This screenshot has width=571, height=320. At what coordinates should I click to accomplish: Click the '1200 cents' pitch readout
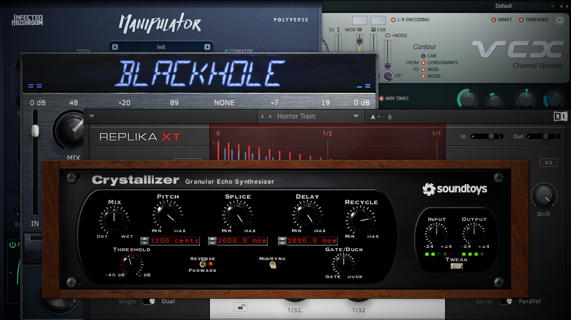pos(175,241)
